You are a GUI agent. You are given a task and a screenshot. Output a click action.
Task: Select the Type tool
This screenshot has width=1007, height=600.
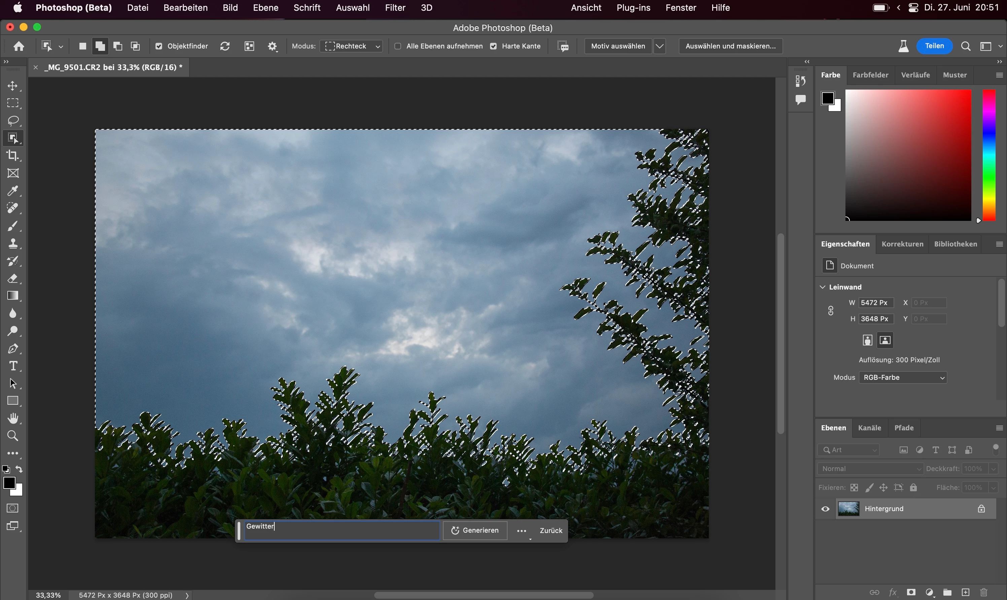[13, 366]
